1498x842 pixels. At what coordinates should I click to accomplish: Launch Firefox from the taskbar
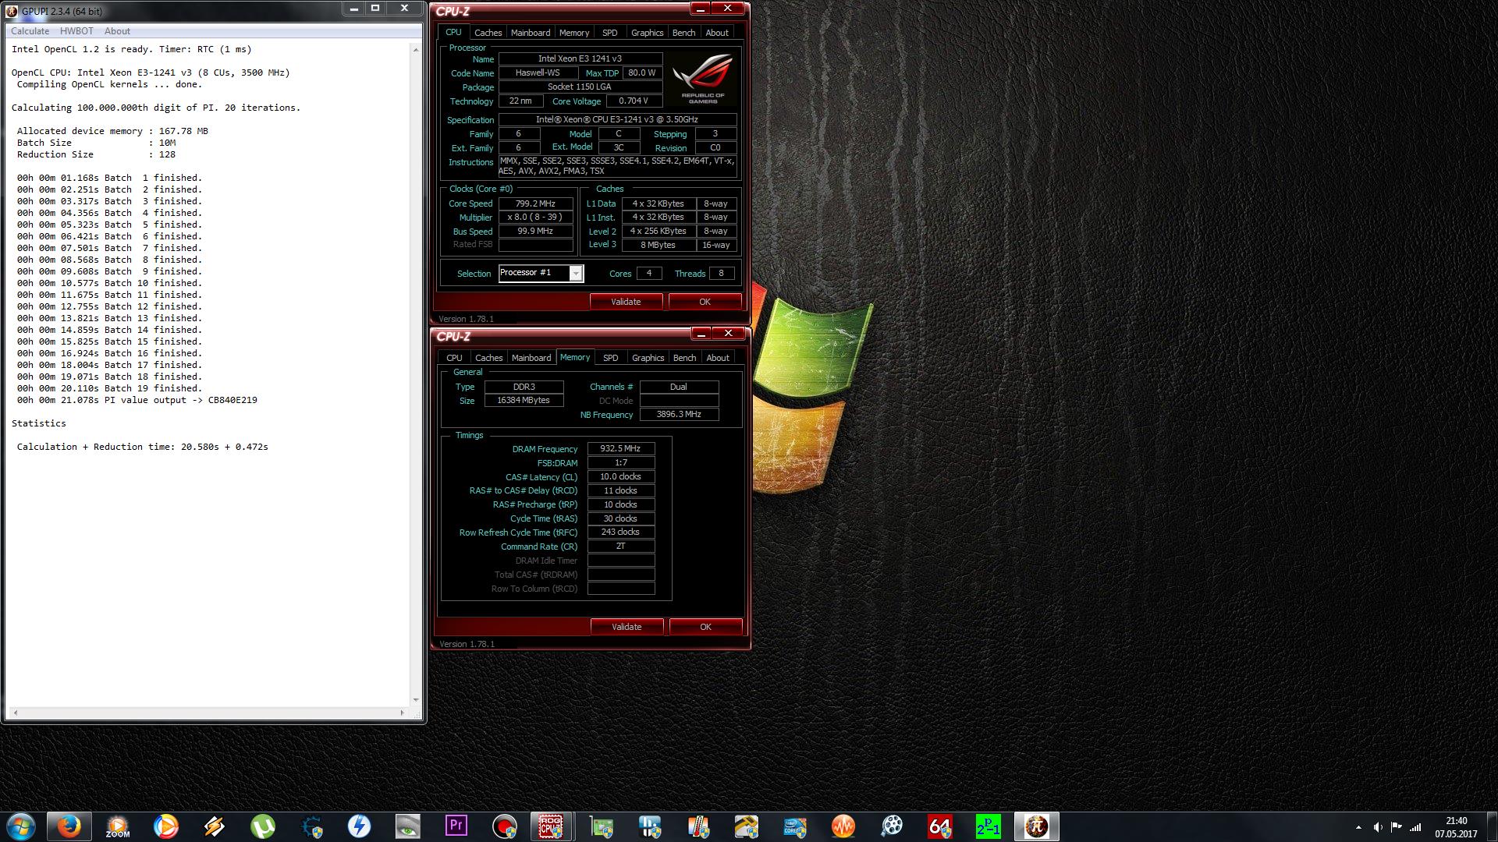(x=69, y=826)
